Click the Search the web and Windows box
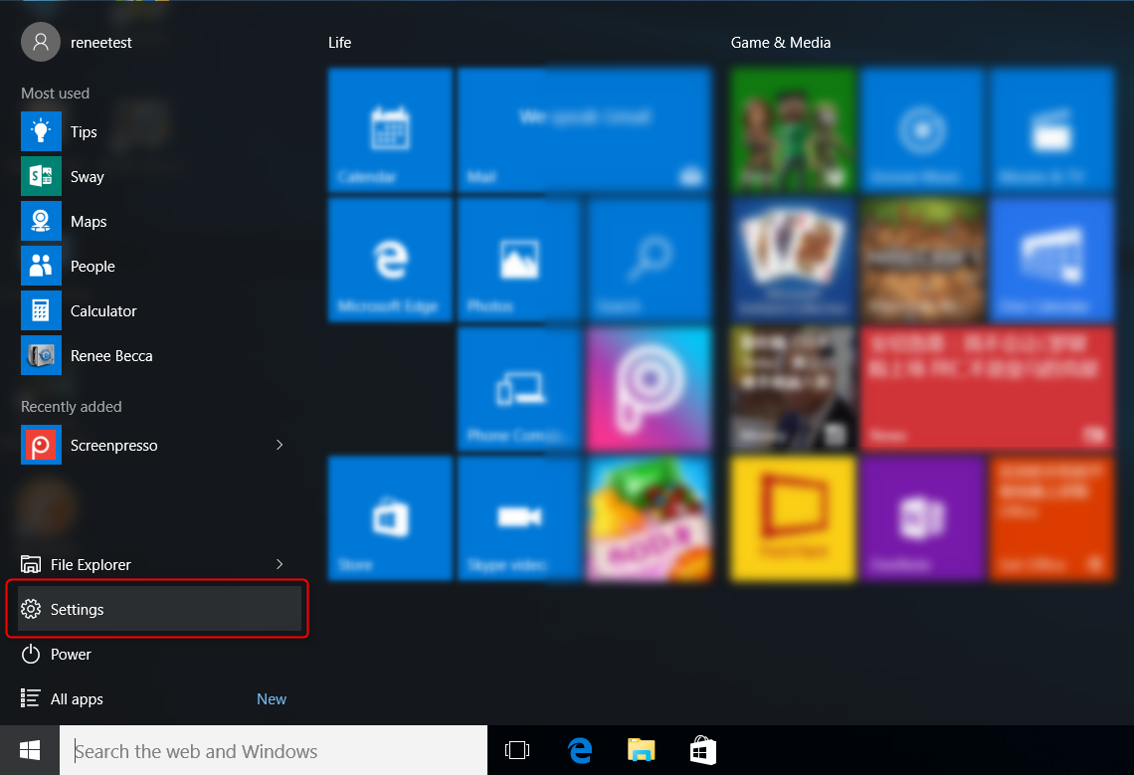1134x775 pixels. (274, 750)
